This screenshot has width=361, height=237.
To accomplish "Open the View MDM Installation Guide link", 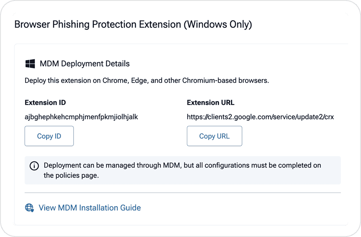I will [89, 208].
